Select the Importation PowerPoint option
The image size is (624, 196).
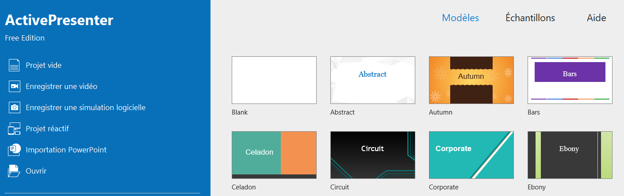click(x=66, y=150)
